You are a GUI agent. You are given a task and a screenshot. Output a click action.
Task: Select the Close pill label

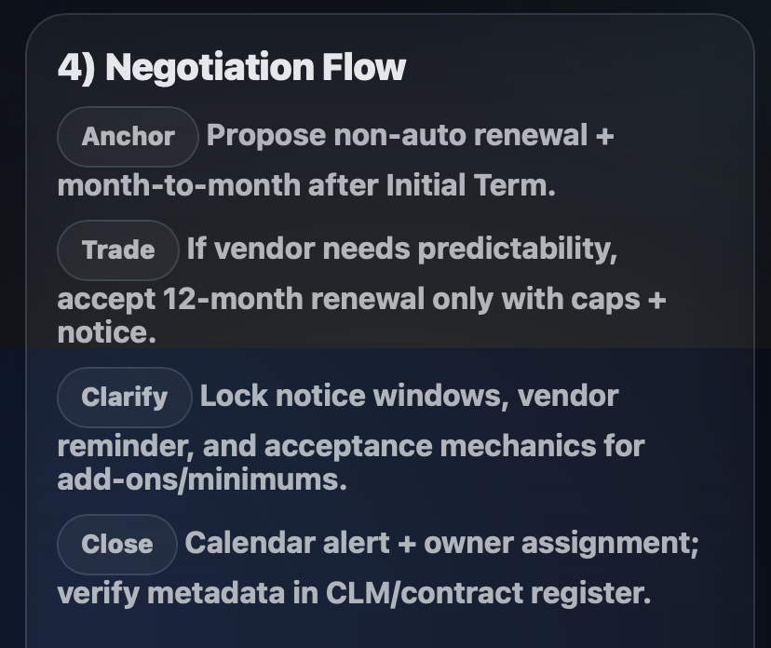117,544
